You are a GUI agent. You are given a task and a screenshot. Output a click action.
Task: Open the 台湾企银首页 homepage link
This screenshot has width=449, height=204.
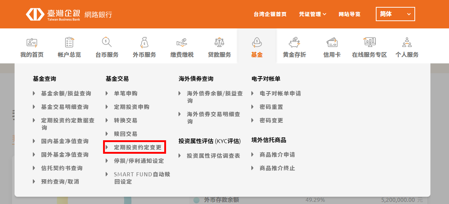click(270, 14)
